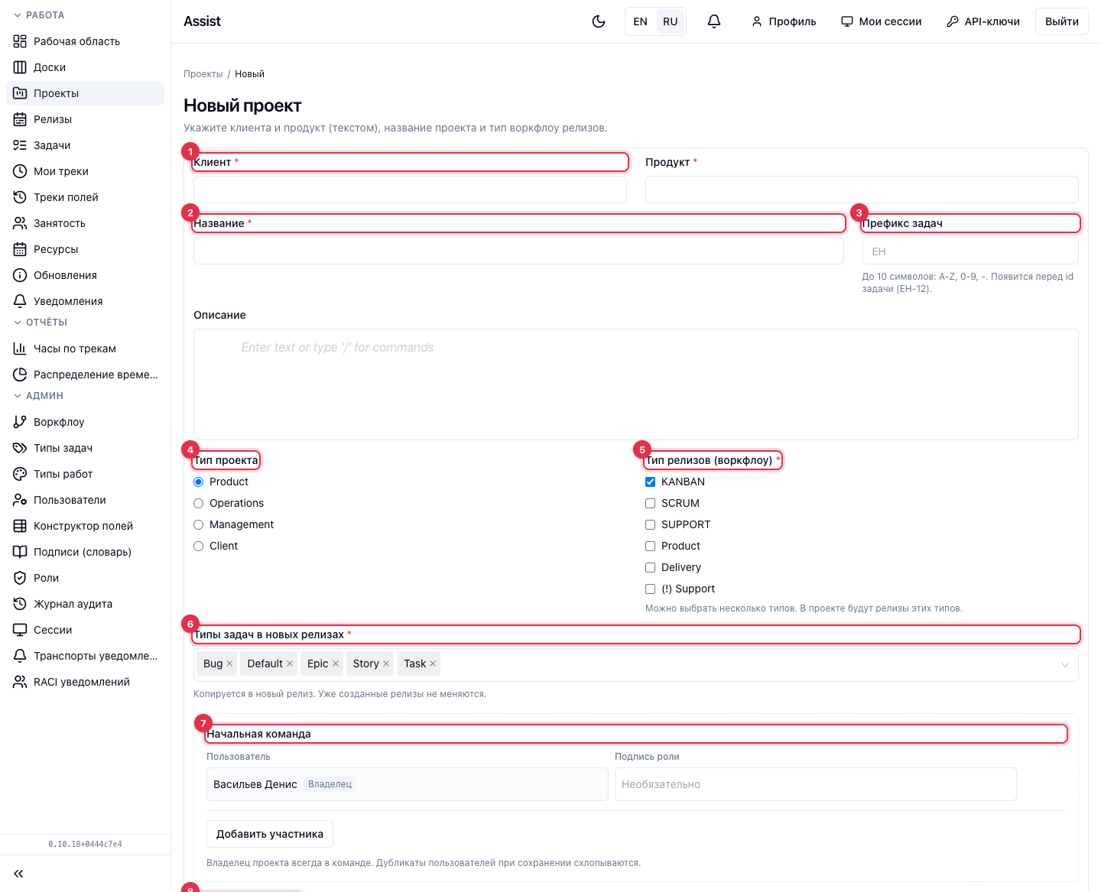Uncheck the KANBAN release type

pos(651,482)
